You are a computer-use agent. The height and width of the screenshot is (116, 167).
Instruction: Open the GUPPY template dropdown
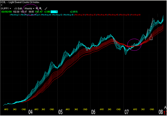pyautogui.click(x=6, y=8)
